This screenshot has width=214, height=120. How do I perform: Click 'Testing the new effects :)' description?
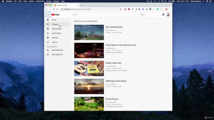pyautogui.click(x=114, y=53)
